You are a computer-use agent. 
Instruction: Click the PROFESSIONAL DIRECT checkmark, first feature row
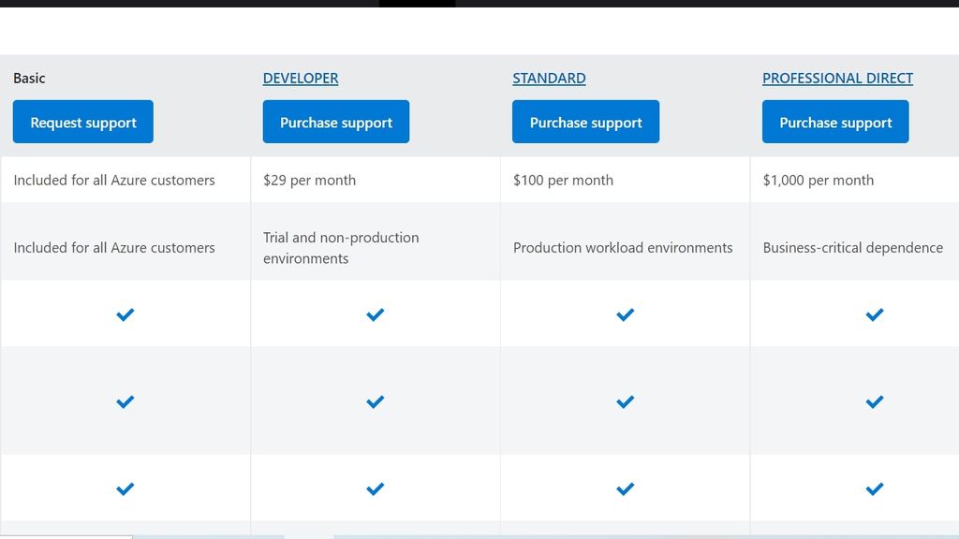874,314
